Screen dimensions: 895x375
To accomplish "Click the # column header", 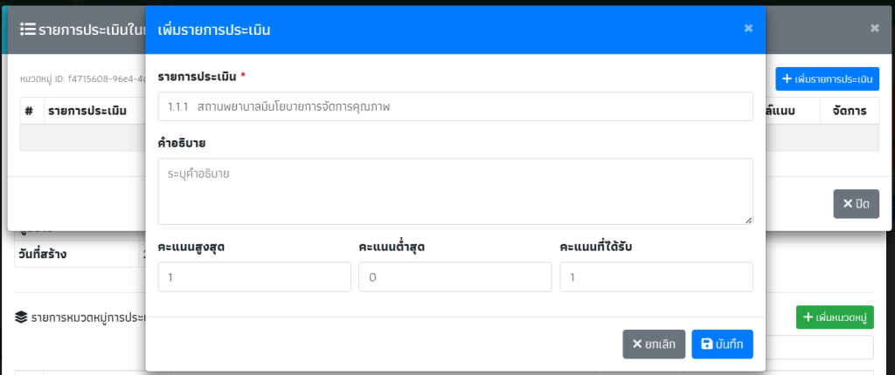I will [x=29, y=111].
